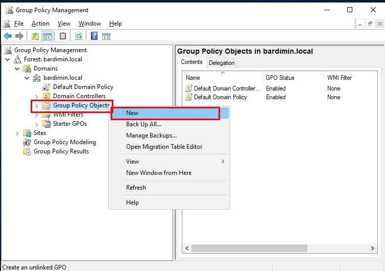This screenshot has height=271, width=385.
Task: Expand the Starter GPOs node
Action: (37, 124)
